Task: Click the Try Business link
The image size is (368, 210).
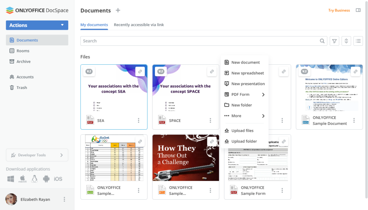Action: pos(339,10)
